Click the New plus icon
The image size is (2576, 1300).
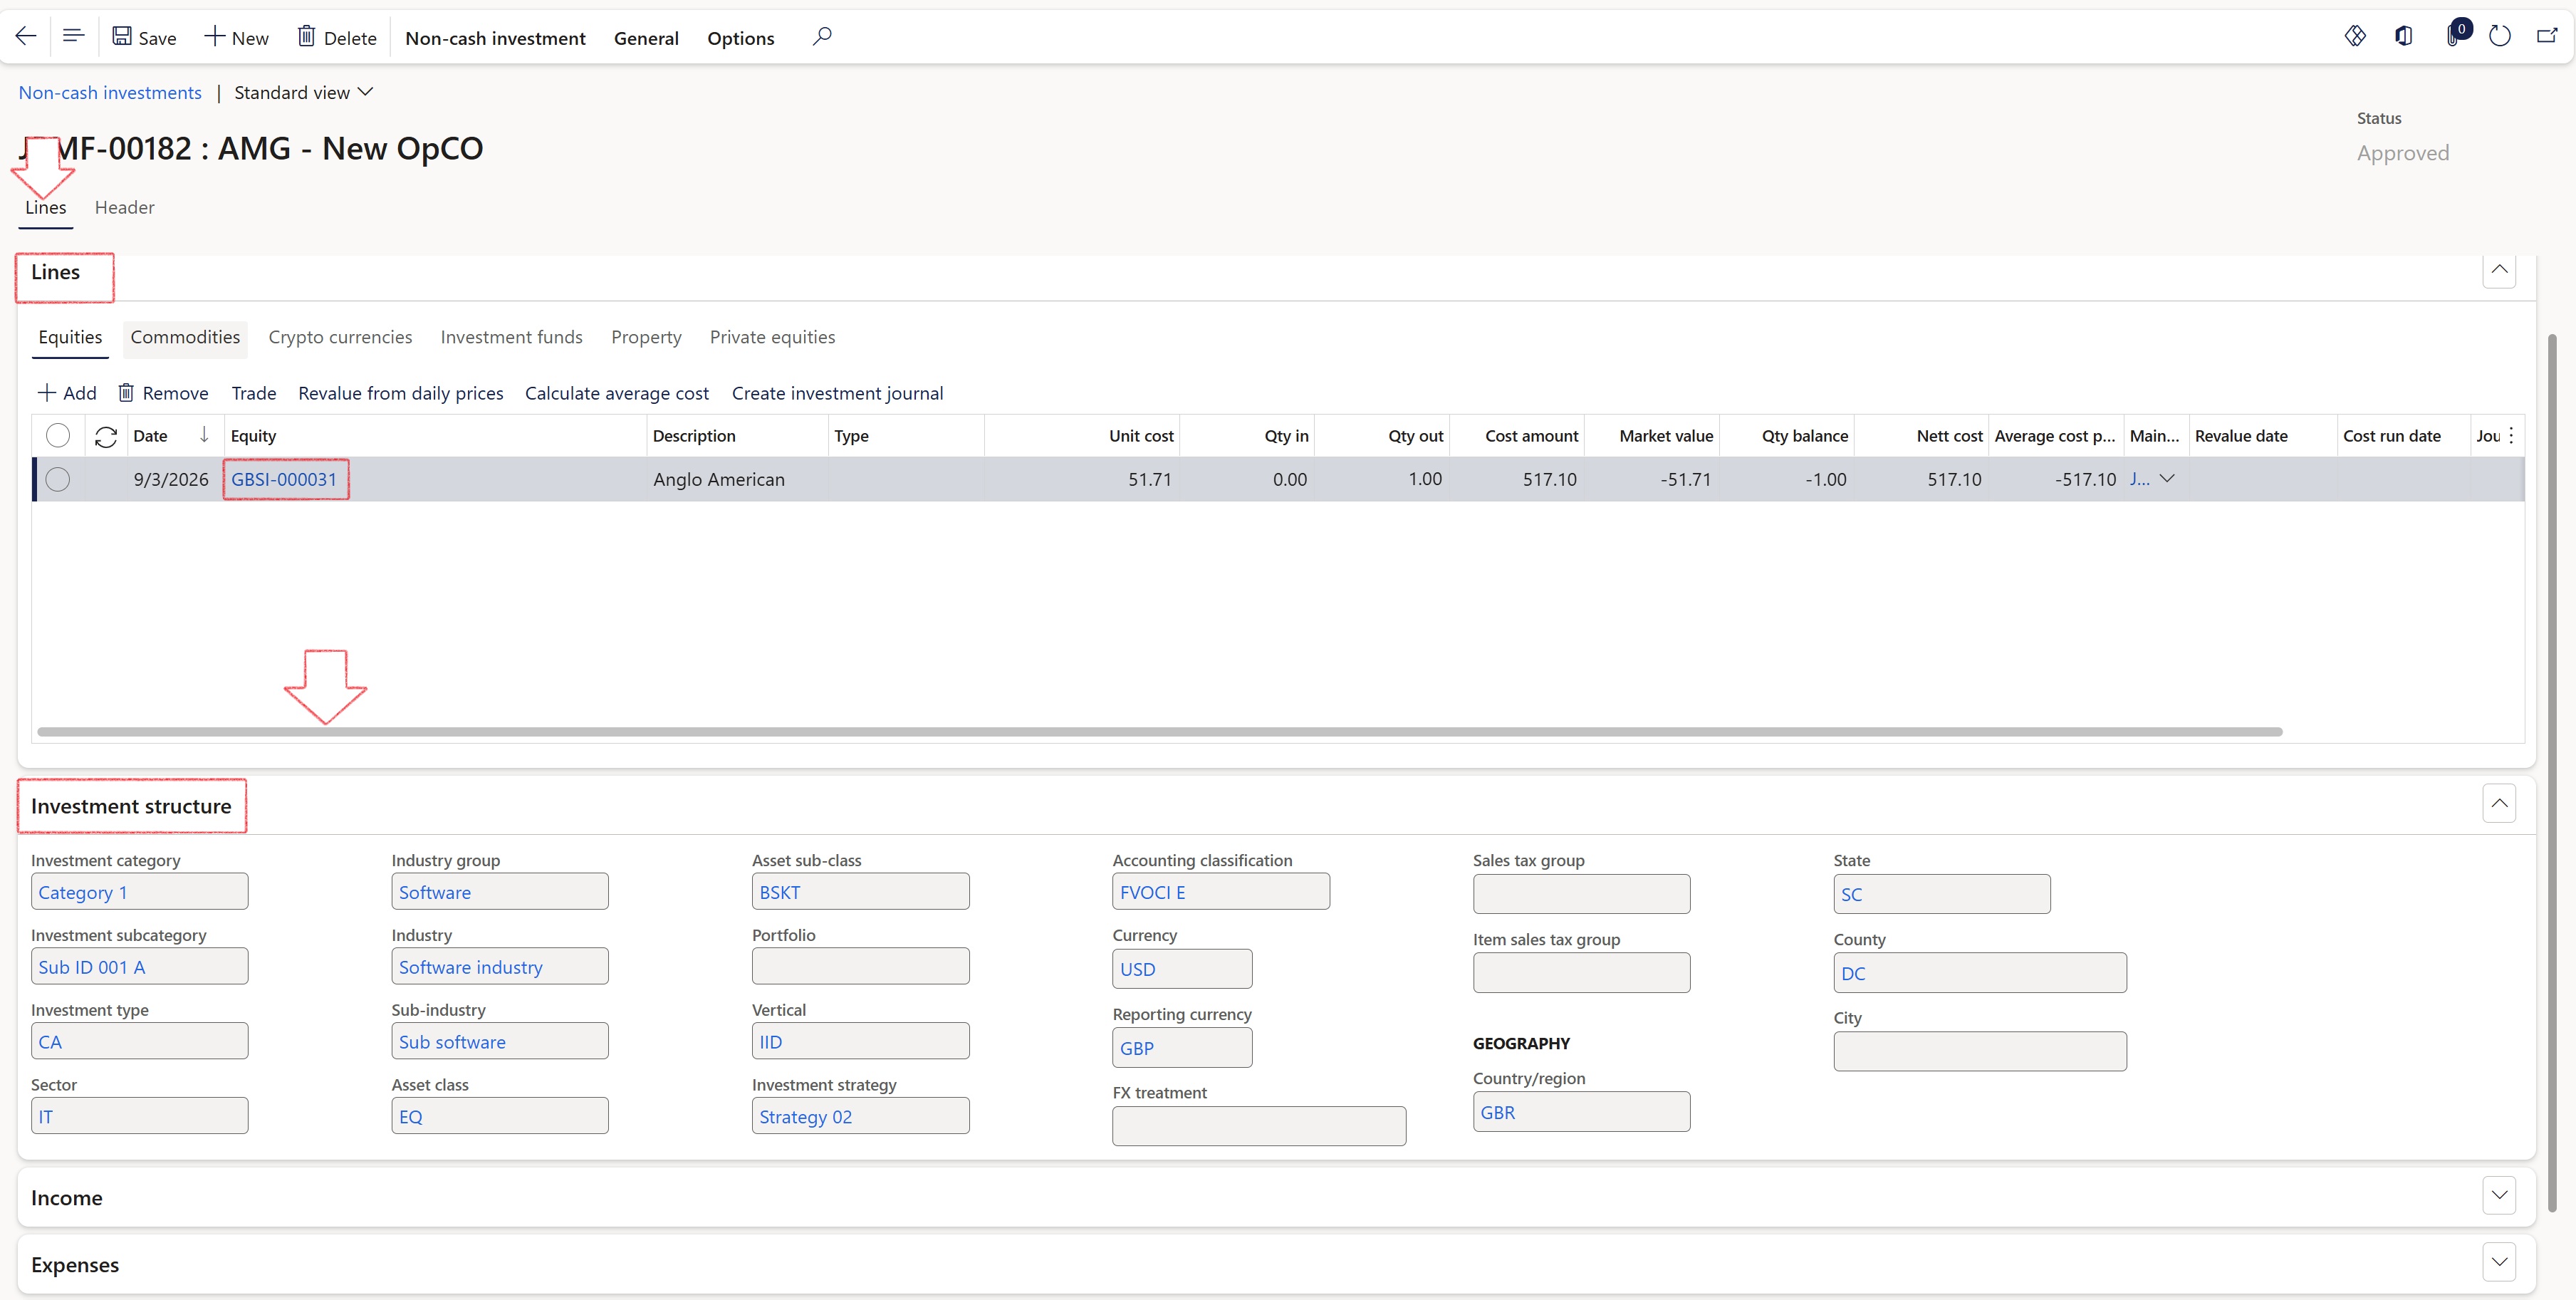(x=214, y=37)
